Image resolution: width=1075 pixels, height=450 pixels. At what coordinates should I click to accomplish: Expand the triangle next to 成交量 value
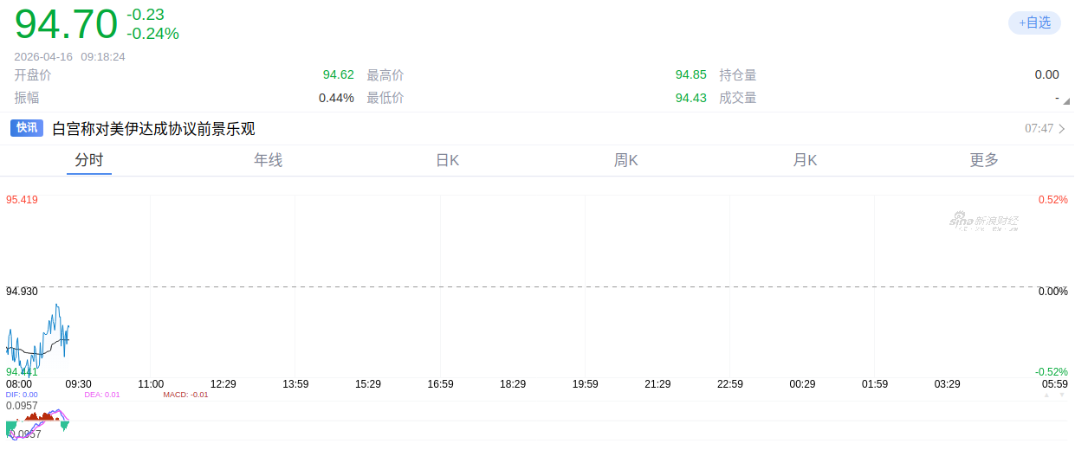click(1064, 100)
